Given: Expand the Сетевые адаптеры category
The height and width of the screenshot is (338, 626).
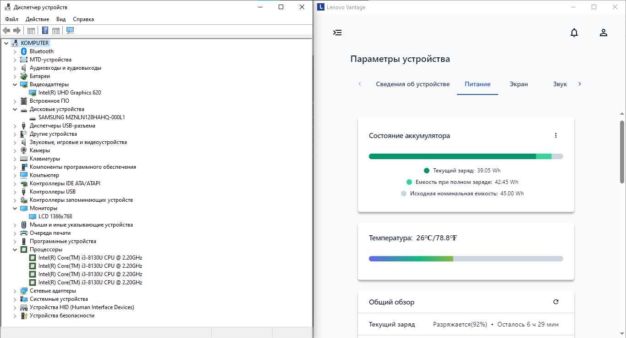Looking at the screenshot, I should click(x=15, y=291).
